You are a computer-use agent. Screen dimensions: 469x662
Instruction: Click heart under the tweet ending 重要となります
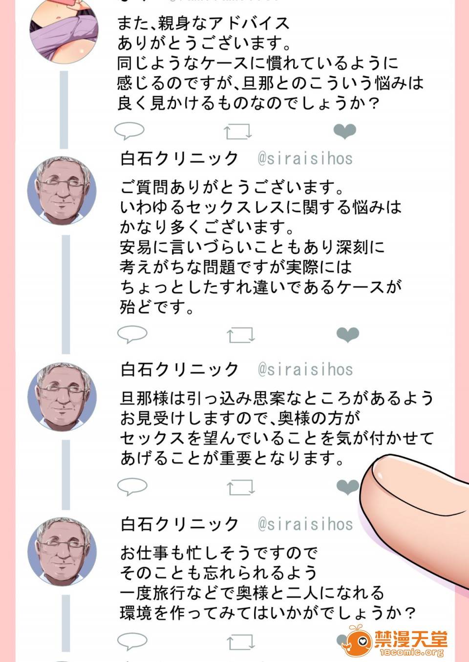coord(348,487)
